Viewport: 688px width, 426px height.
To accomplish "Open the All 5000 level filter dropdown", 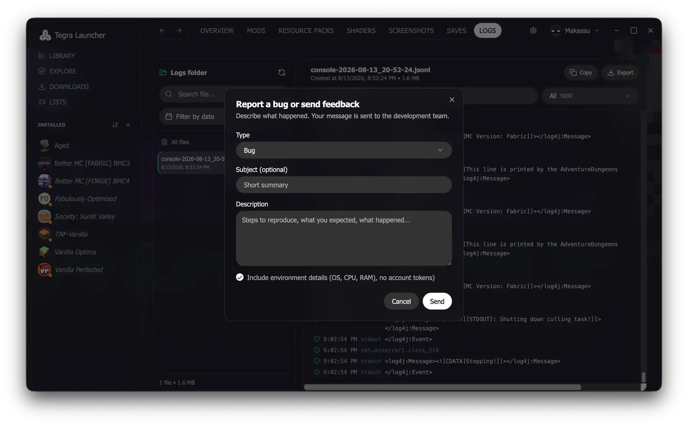I will (x=590, y=96).
